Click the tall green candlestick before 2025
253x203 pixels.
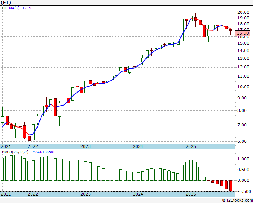(x=182, y=30)
